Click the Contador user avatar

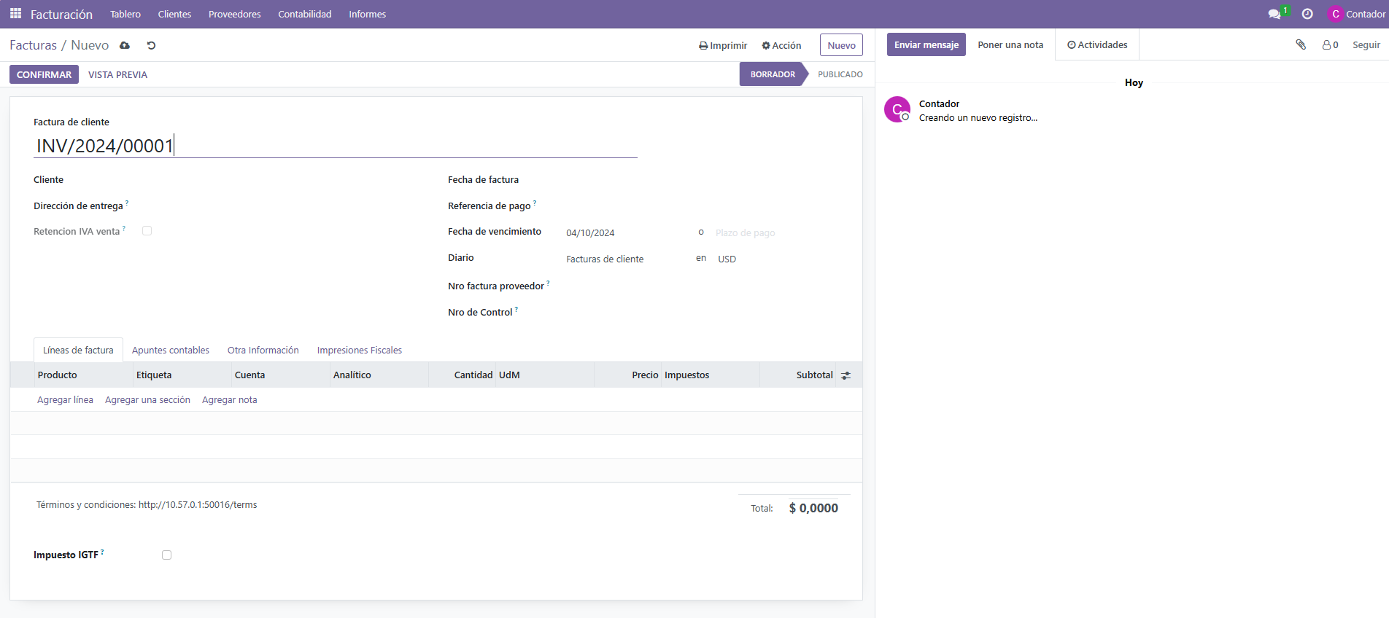(1336, 14)
